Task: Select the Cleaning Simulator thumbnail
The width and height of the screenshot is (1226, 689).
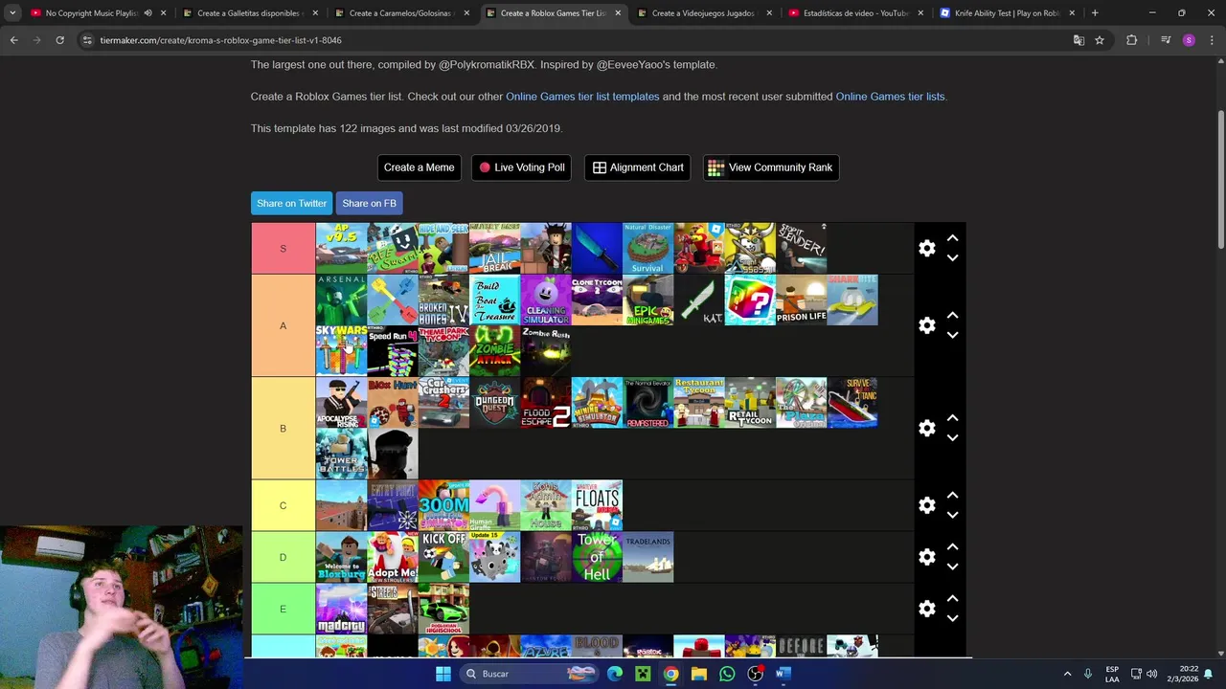Action: (x=546, y=300)
